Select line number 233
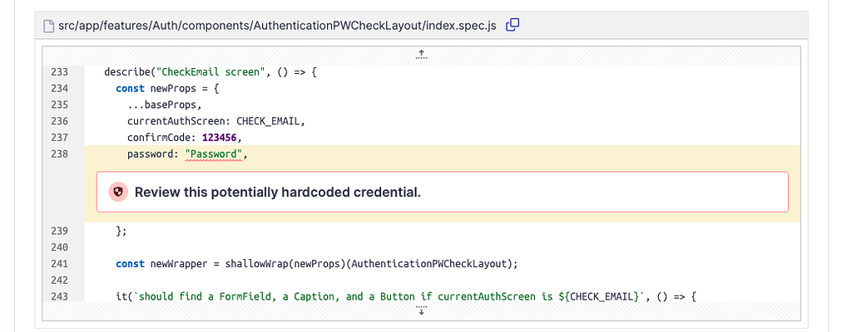 pos(58,72)
